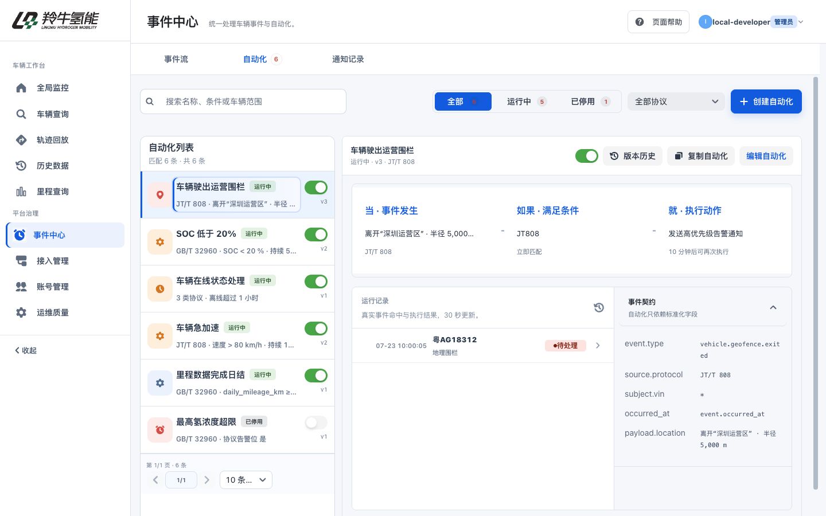Click the 里程查询 bar chart icon
This screenshot has height=516, width=826.
tap(21, 191)
